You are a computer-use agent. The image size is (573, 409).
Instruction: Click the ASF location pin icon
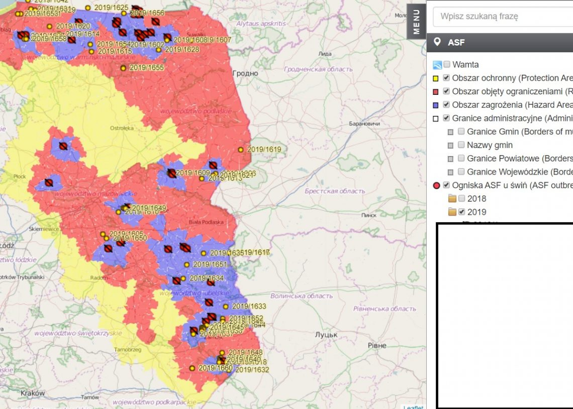(437, 43)
